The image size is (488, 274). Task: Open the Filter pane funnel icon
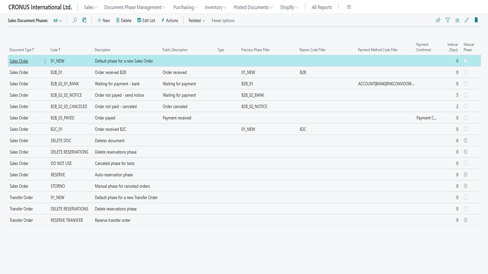click(x=448, y=21)
